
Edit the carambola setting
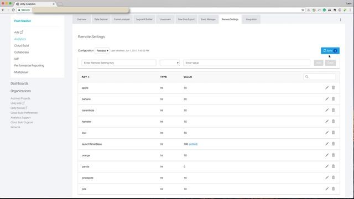tap(327, 110)
